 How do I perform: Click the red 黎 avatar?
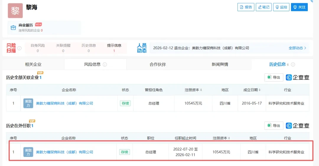15,11
